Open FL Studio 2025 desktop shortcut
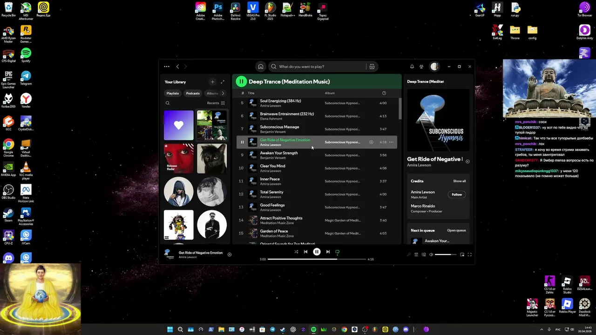Viewport: 596px width, 335px height. [x=270, y=10]
